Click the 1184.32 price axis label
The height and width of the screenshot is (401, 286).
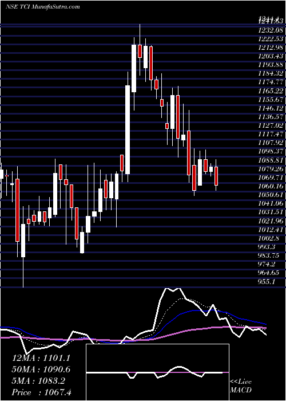point(271,74)
